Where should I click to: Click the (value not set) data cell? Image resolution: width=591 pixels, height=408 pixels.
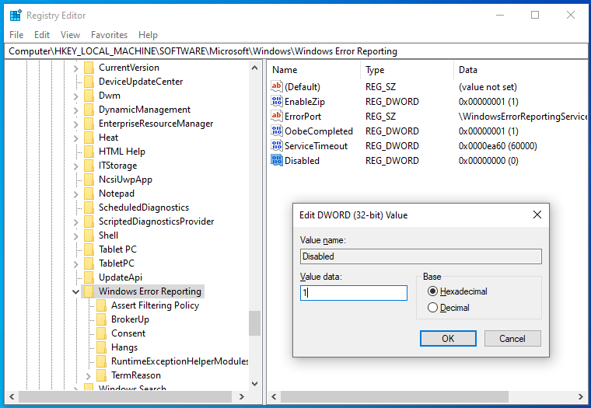[x=488, y=87]
